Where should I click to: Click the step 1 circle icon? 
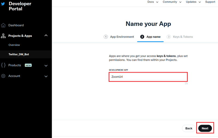pyautogui.click(x=106, y=37)
